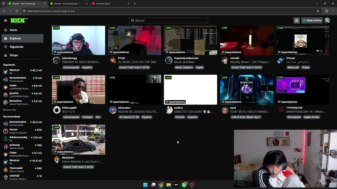The image size is (337, 189).
Task: Open Adrianozendejas avatar in Recomendado list
Action: (6, 139)
